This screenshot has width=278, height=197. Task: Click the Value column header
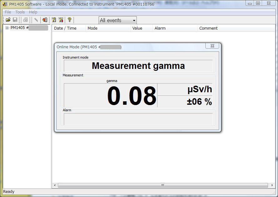pos(141,28)
